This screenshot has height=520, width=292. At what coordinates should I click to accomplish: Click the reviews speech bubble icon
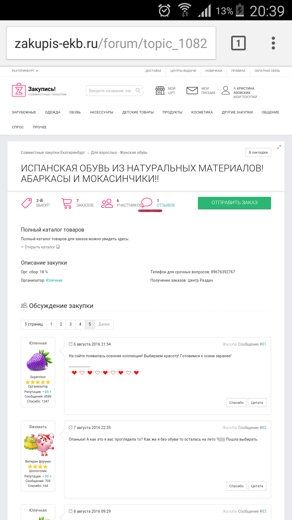click(x=147, y=203)
